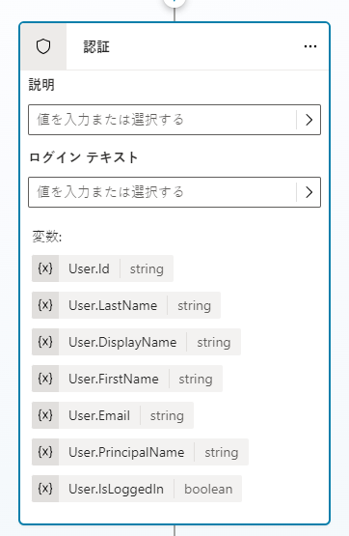This screenshot has height=536, width=349.
Task: Expand the chevron of 説明 field
Action: coord(309,120)
